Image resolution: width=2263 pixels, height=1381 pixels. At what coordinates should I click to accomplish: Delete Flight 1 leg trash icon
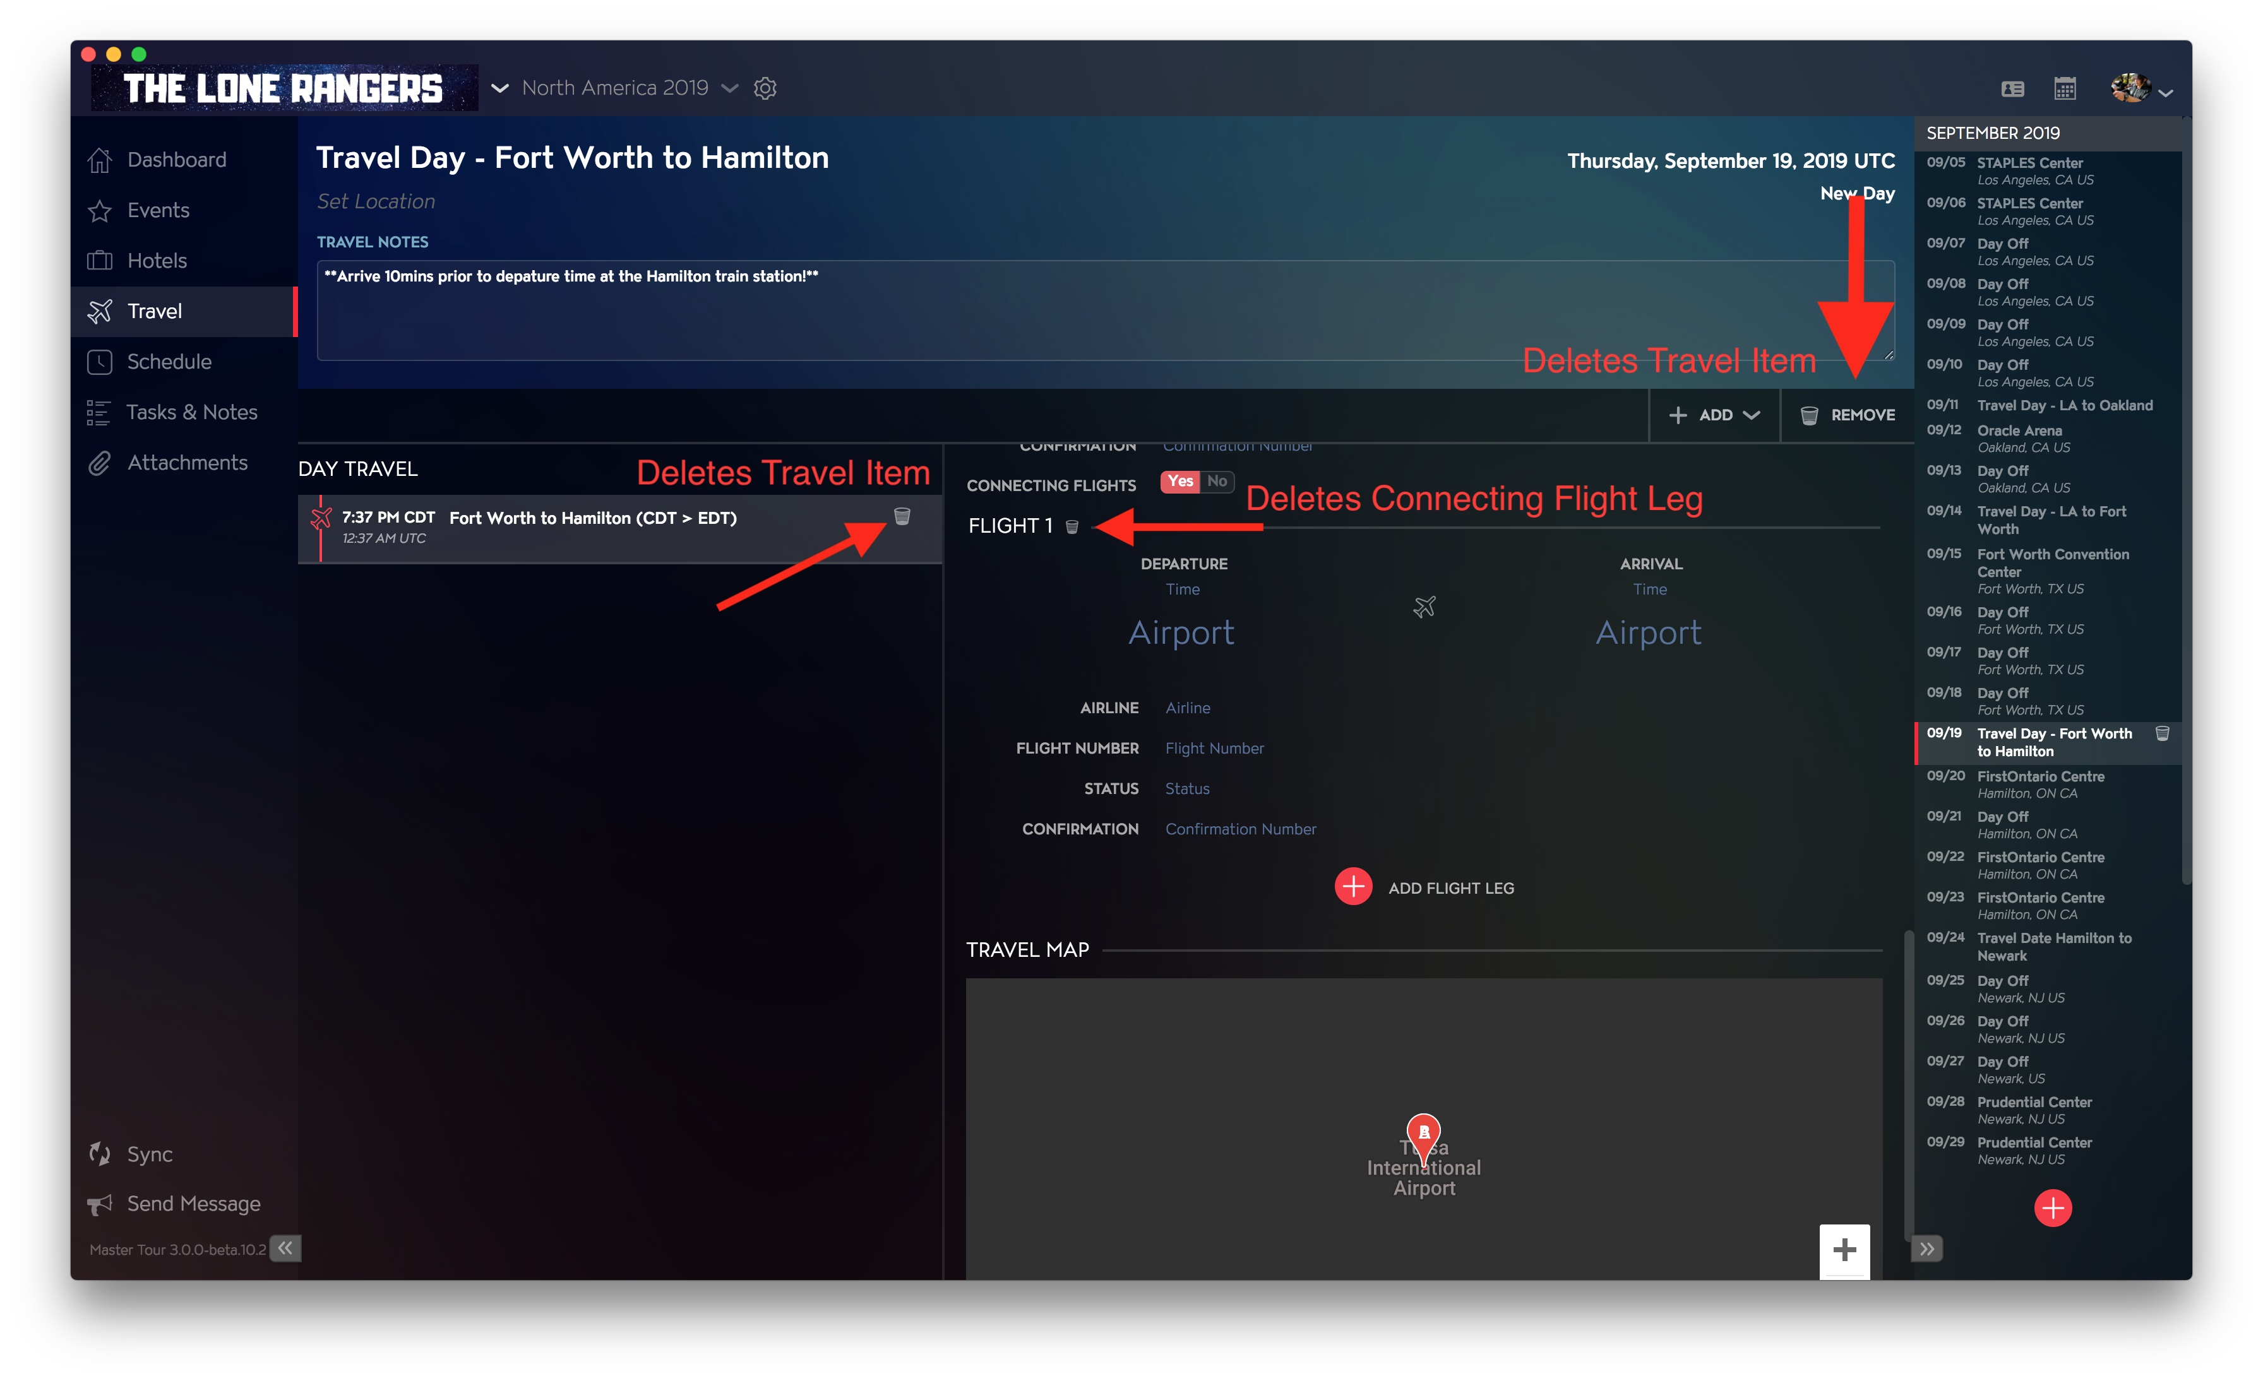(1072, 526)
